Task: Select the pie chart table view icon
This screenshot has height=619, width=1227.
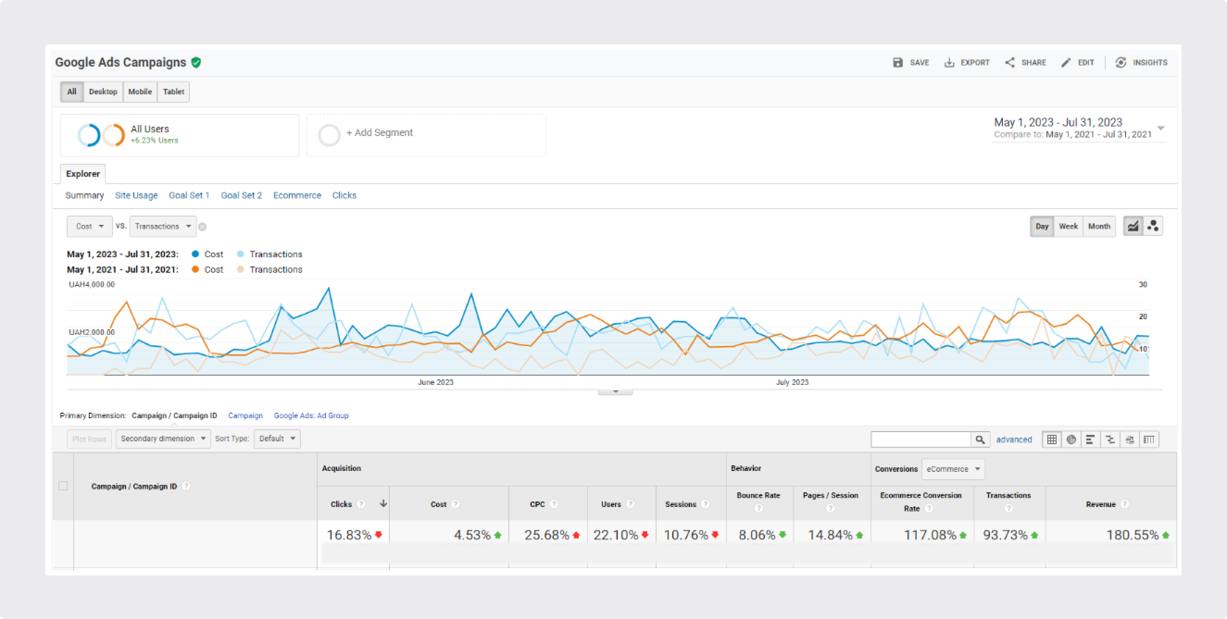Action: pos(1071,439)
